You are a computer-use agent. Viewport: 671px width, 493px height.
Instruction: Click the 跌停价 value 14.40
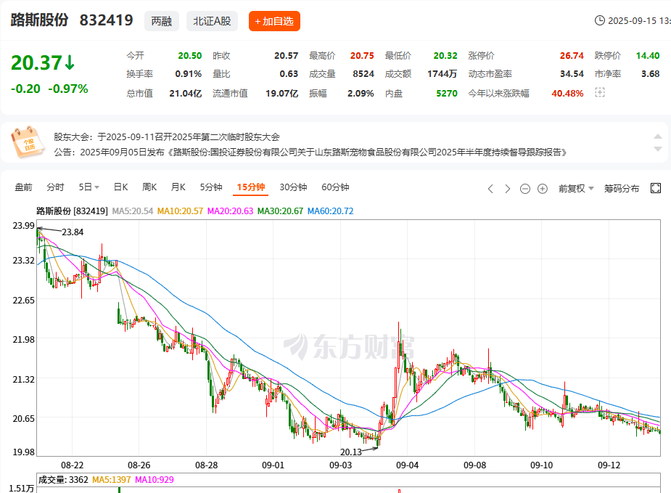click(x=648, y=56)
